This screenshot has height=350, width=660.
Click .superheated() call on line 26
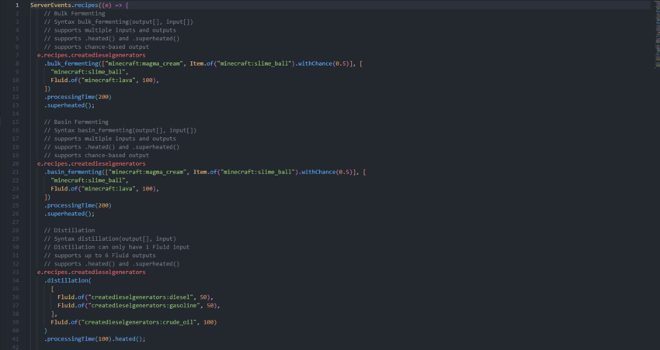pos(70,214)
